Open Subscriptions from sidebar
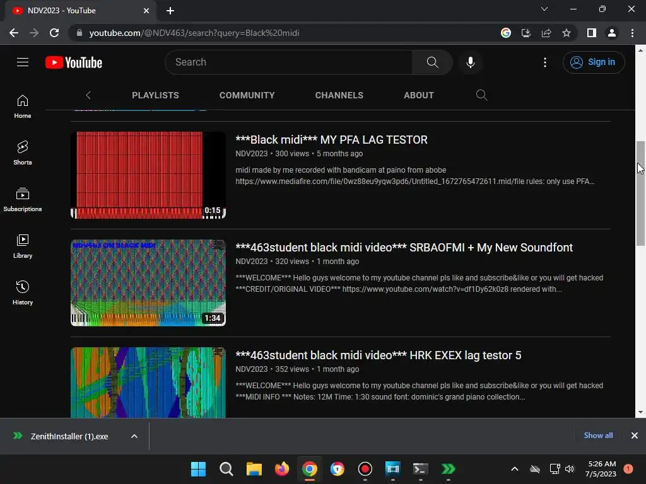 pyautogui.click(x=23, y=200)
